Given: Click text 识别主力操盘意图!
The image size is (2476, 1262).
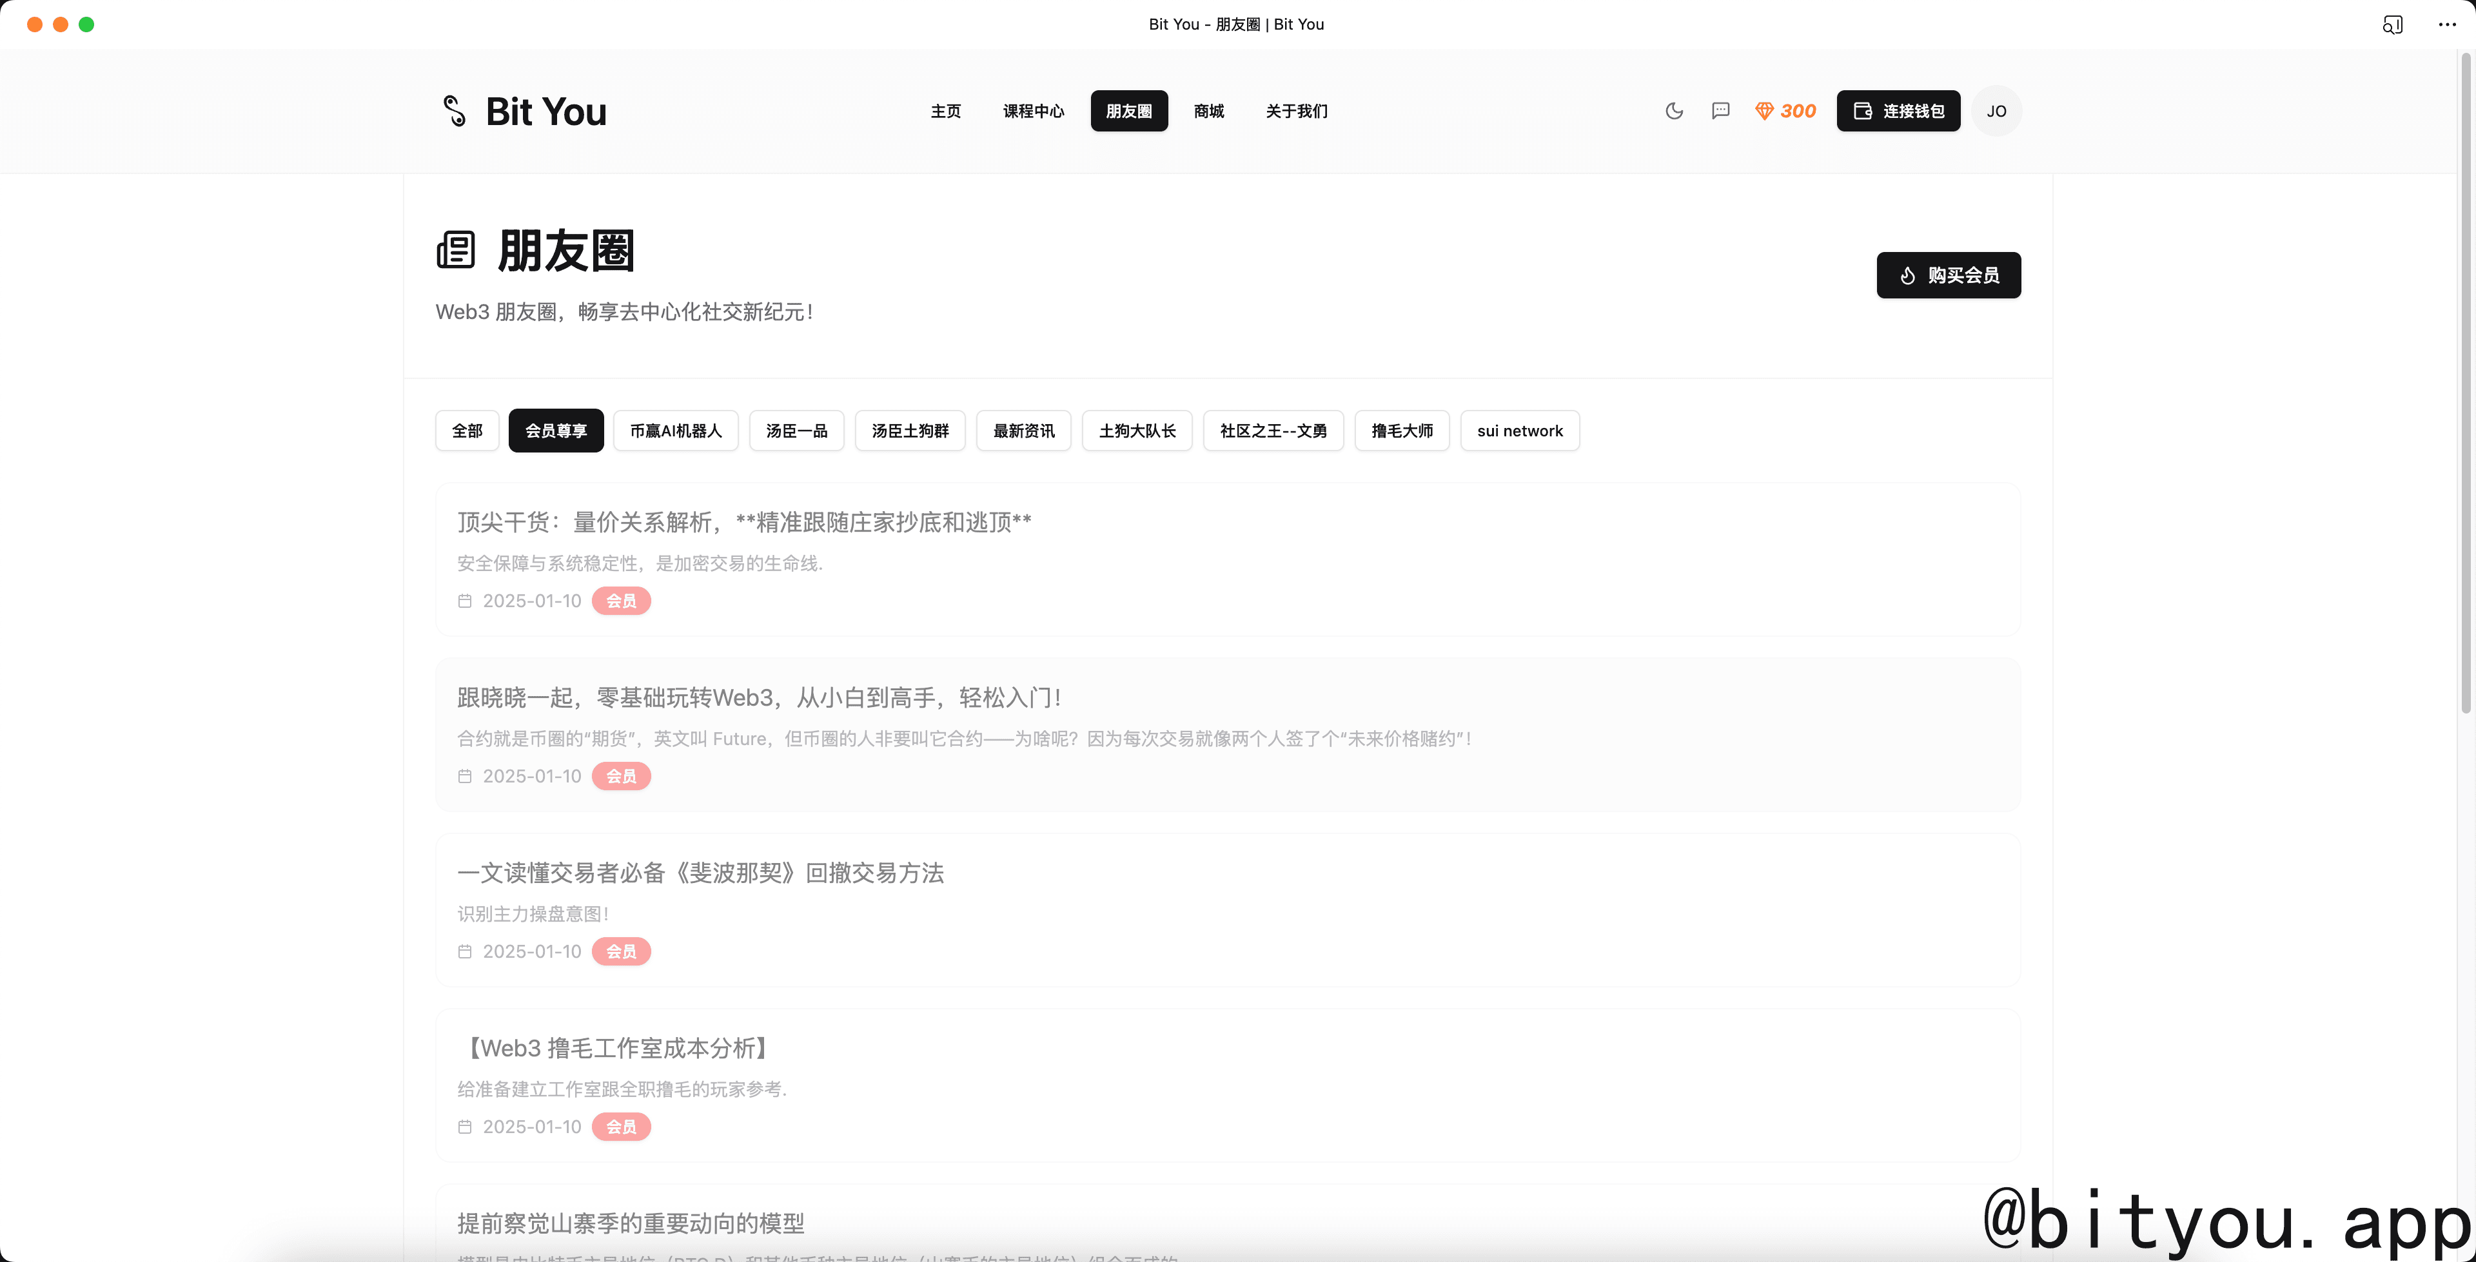Looking at the screenshot, I should (x=533, y=914).
